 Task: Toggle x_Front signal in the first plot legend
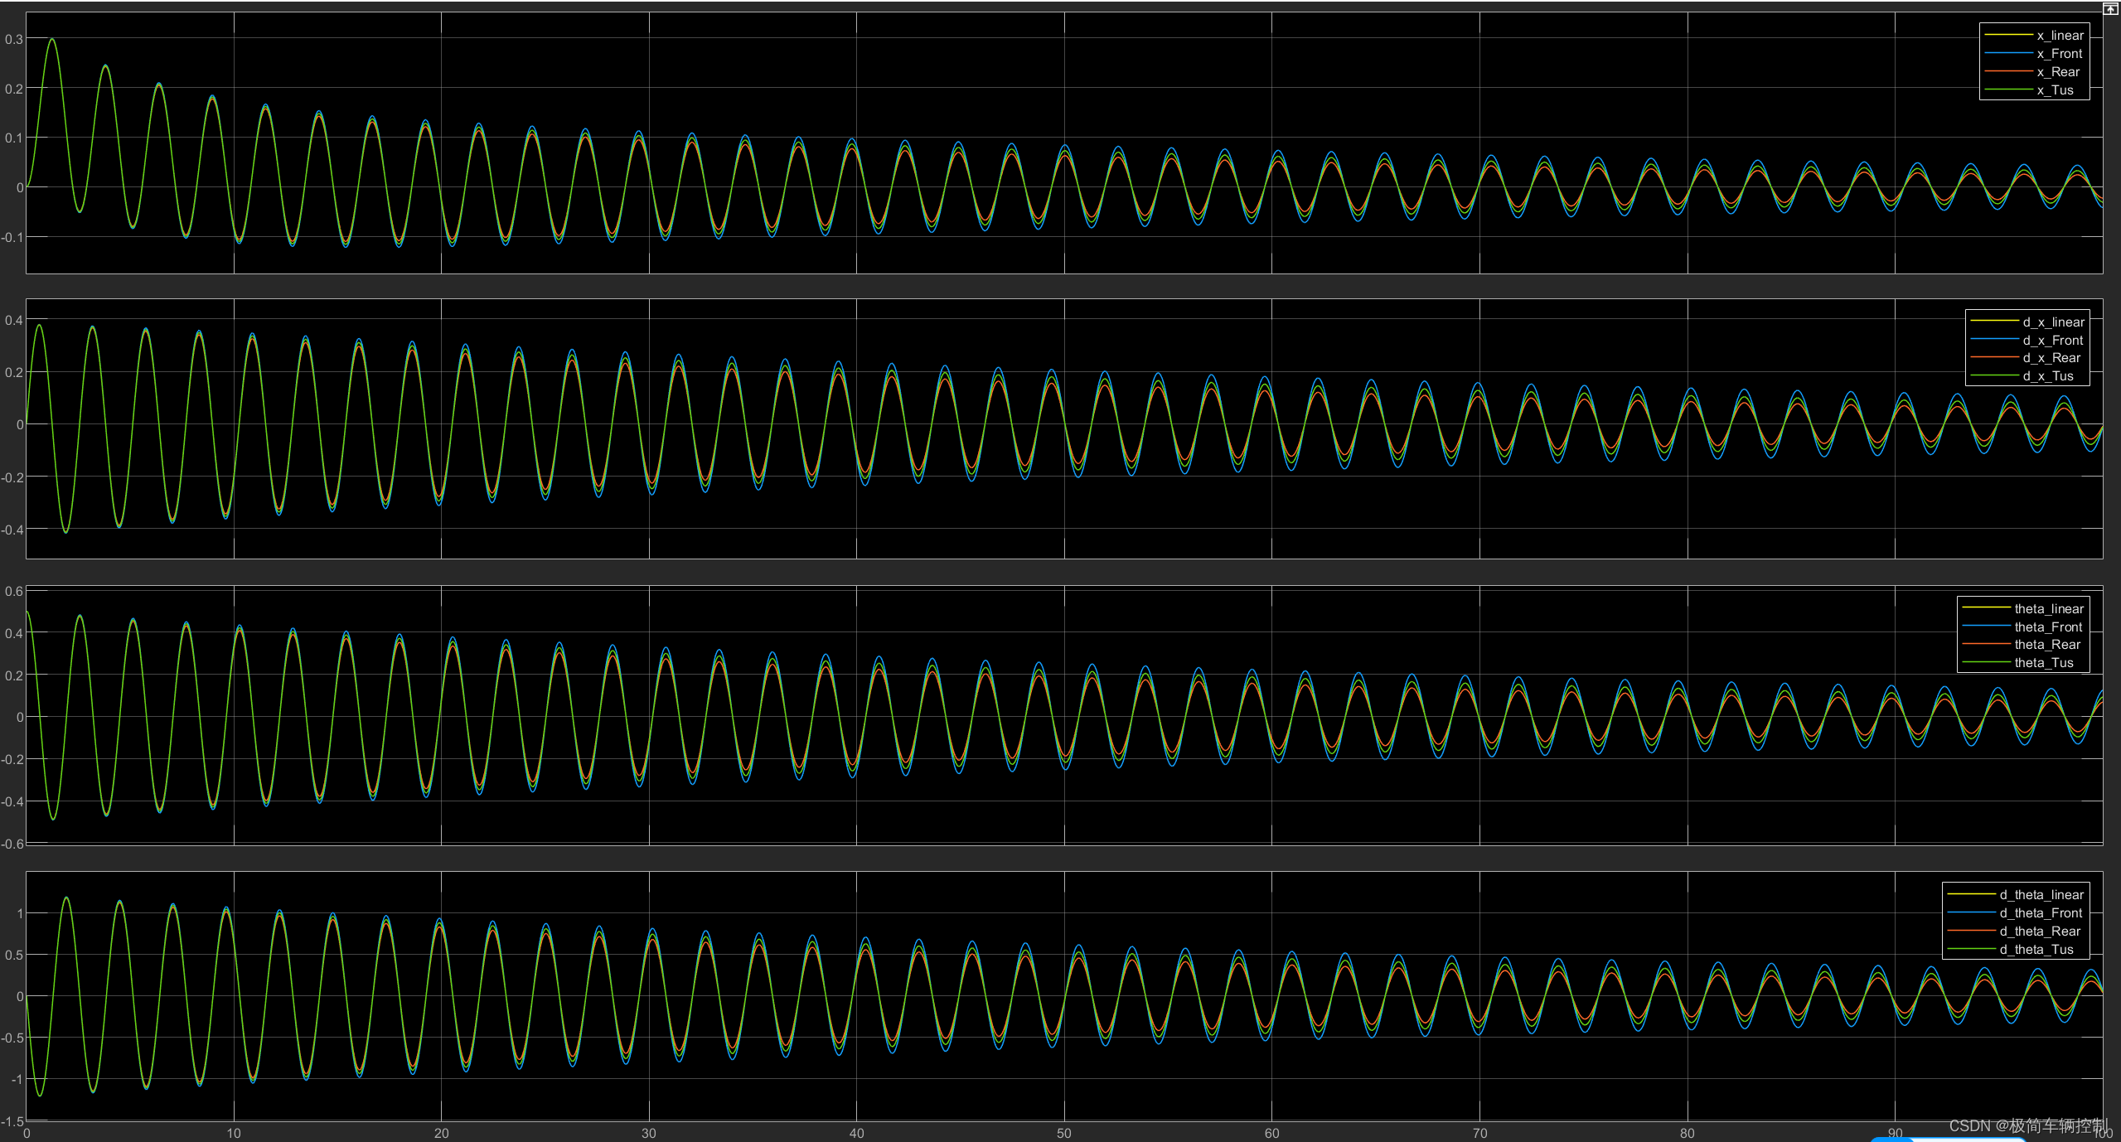coord(2034,54)
